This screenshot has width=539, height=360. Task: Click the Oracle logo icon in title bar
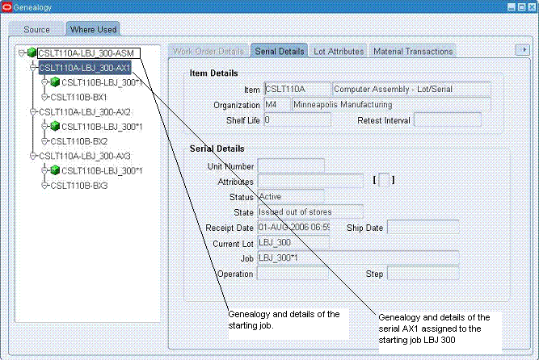click(x=6, y=7)
